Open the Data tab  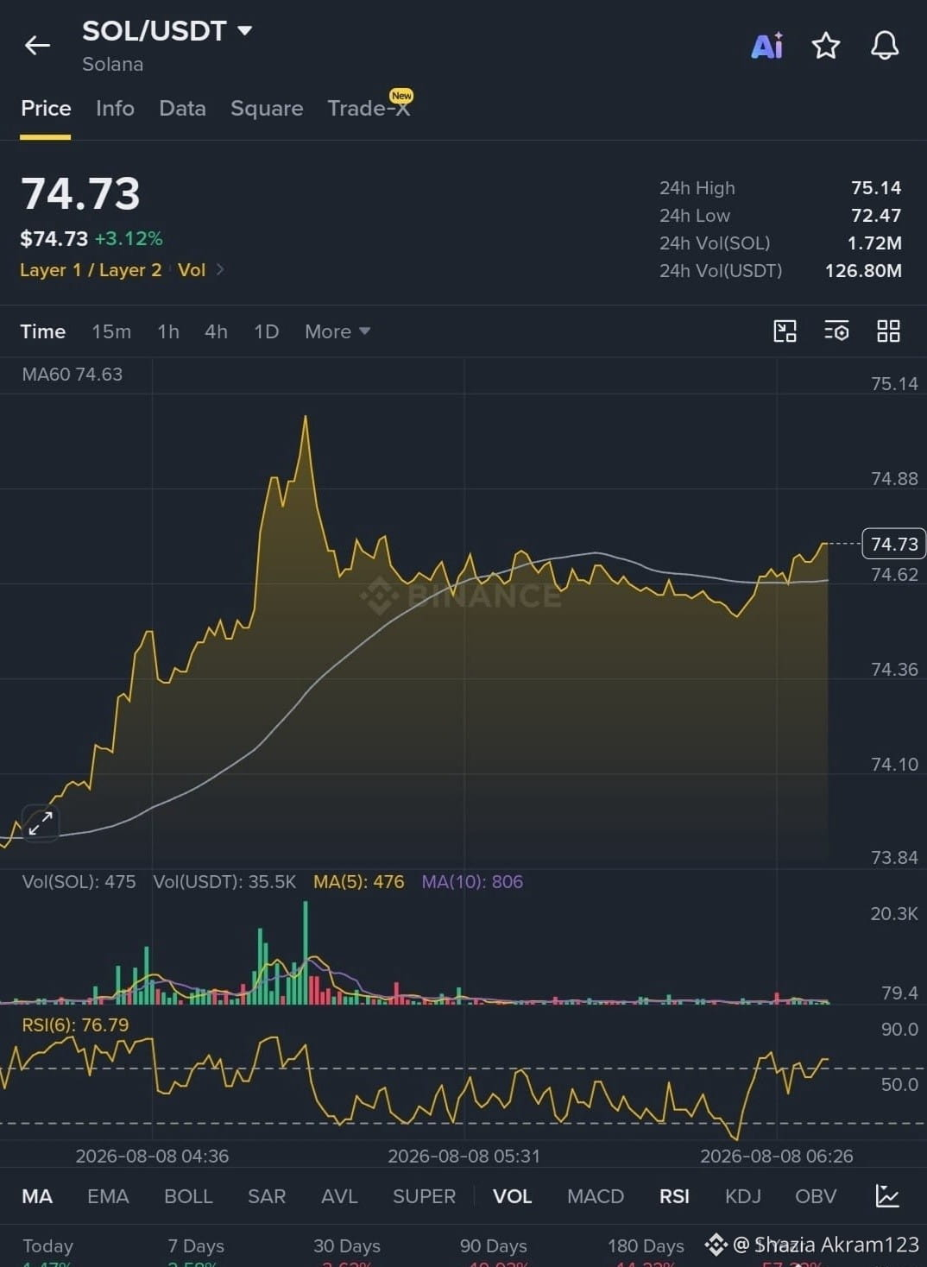pyautogui.click(x=182, y=108)
